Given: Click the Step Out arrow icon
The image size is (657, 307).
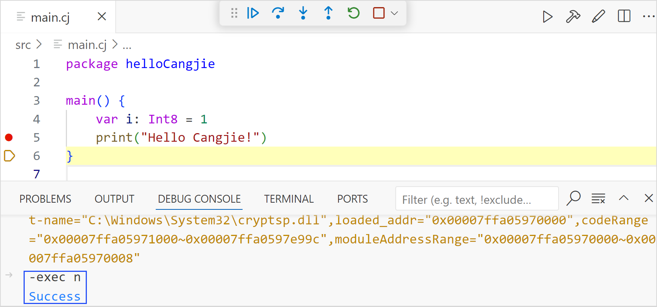Looking at the screenshot, I should 328,13.
